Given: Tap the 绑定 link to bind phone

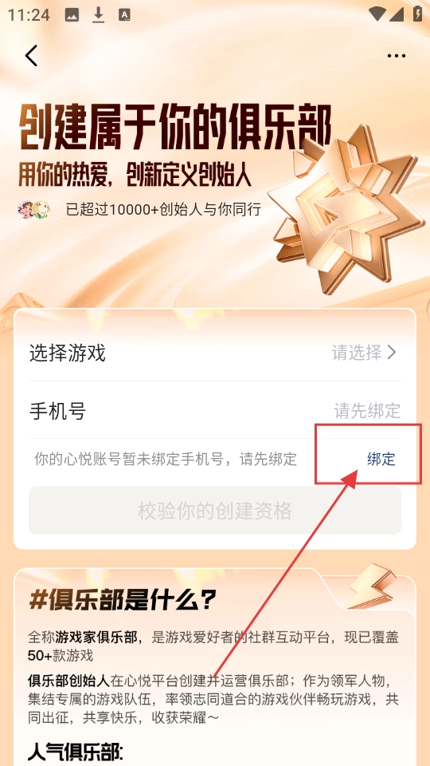Looking at the screenshot, I should (x=381, y=460).
